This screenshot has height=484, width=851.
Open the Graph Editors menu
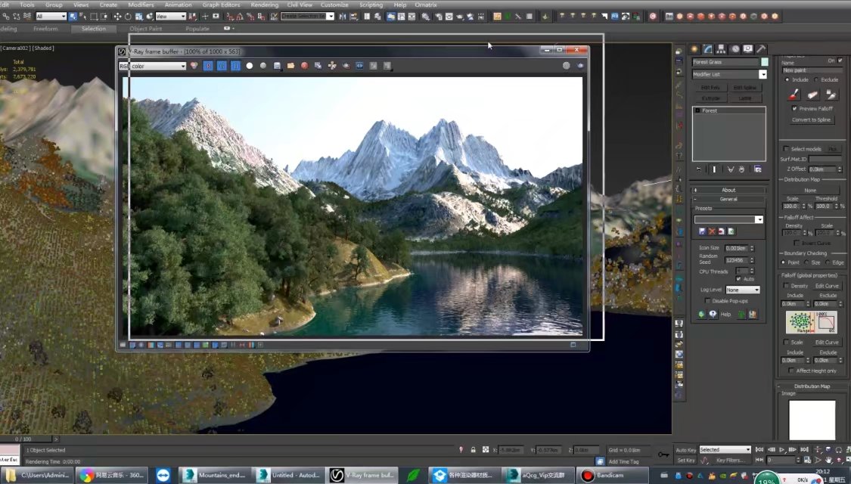tap(221, 5)
